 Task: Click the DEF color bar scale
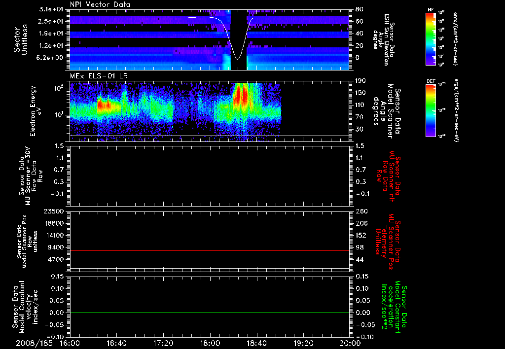click(x=431, y=110)
